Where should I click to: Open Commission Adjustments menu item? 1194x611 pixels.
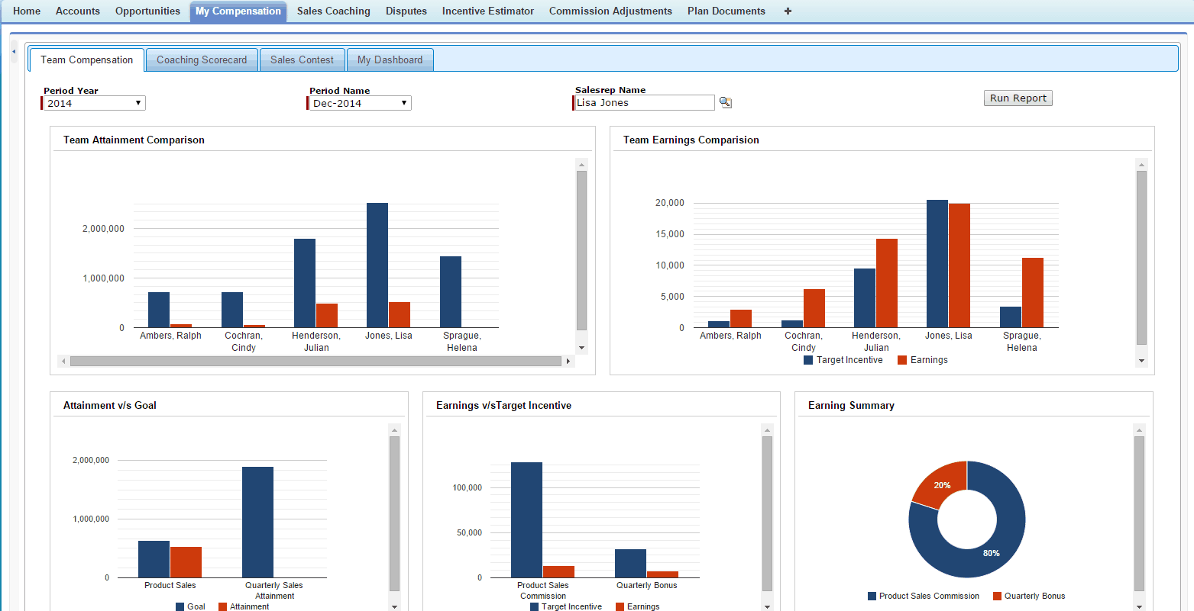point(610,11)
